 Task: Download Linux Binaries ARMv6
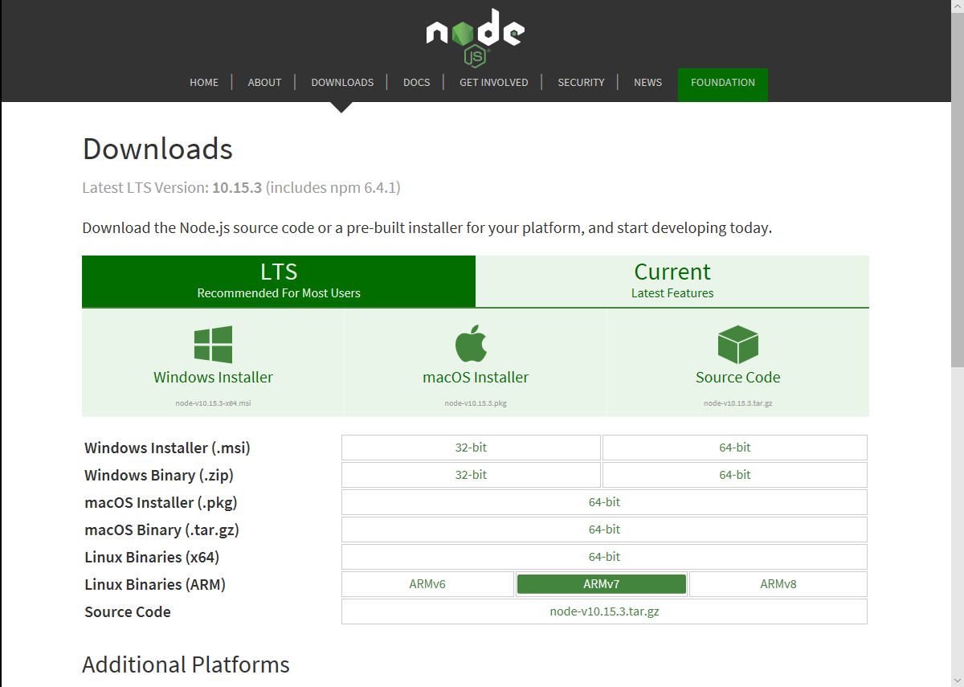pos(427,584)
